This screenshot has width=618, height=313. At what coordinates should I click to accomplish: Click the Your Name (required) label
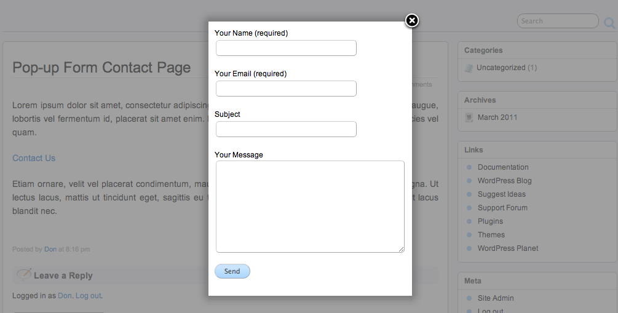[252, 33]
